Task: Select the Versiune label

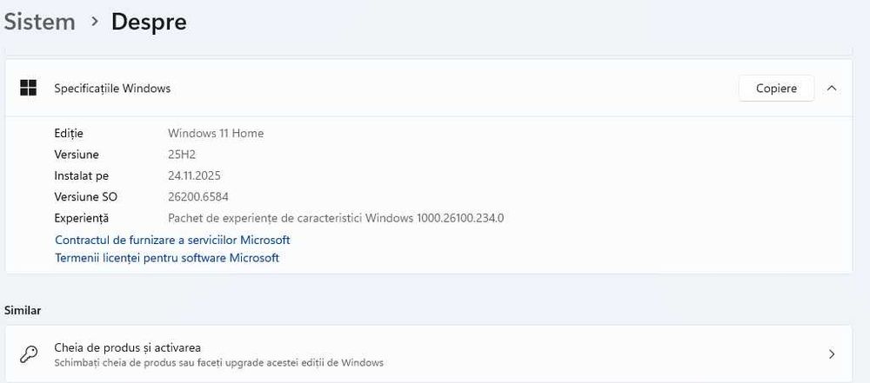Action: 77,154
